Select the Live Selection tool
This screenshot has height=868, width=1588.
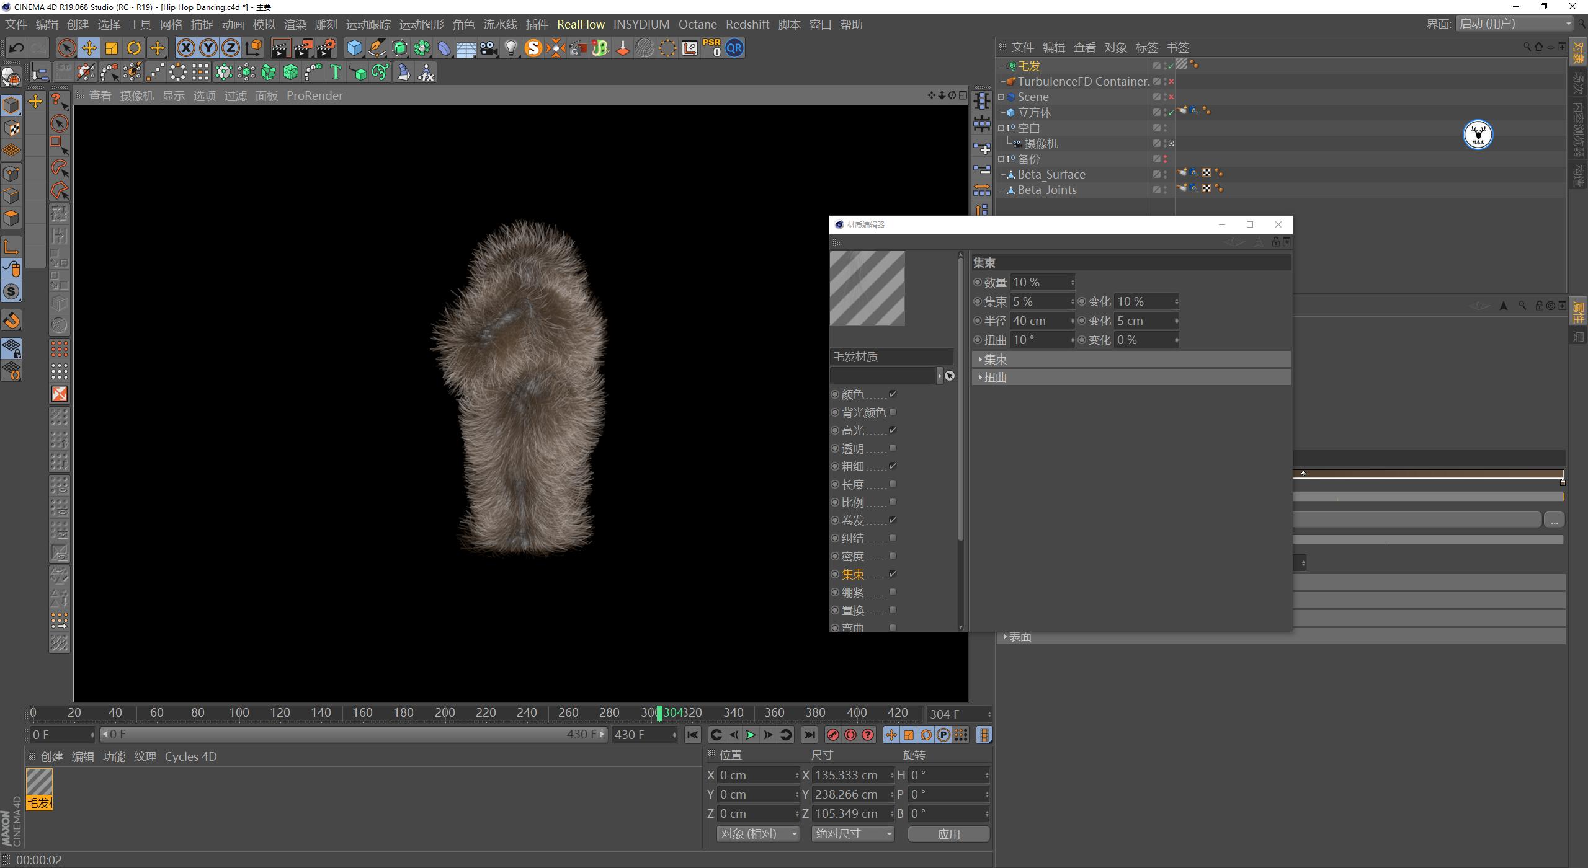[67, 48]
